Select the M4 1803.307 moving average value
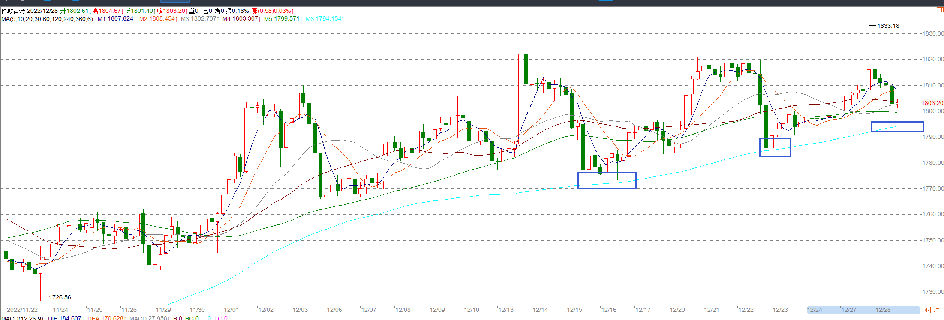The width and height of the screenshot is (944, 320). 241,19
